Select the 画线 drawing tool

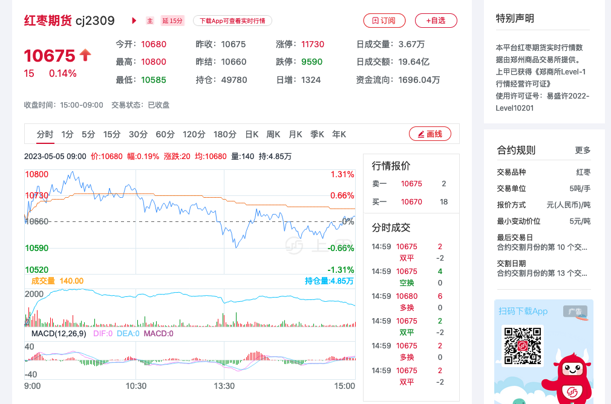(430, 134)
